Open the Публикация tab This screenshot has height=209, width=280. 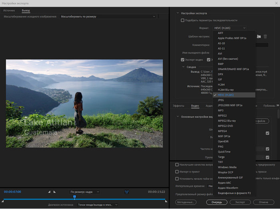click(269, 106)
